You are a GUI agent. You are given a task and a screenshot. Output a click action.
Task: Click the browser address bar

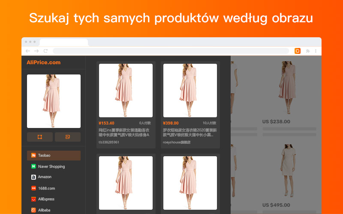(x=171, y=51)
